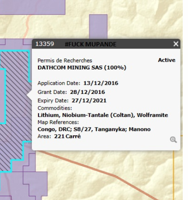Click the Permis de Recherches label

coord(65,60)
